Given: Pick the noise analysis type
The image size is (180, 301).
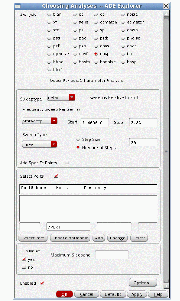Looking at the screenshot, I should click(x=123, y=14).
